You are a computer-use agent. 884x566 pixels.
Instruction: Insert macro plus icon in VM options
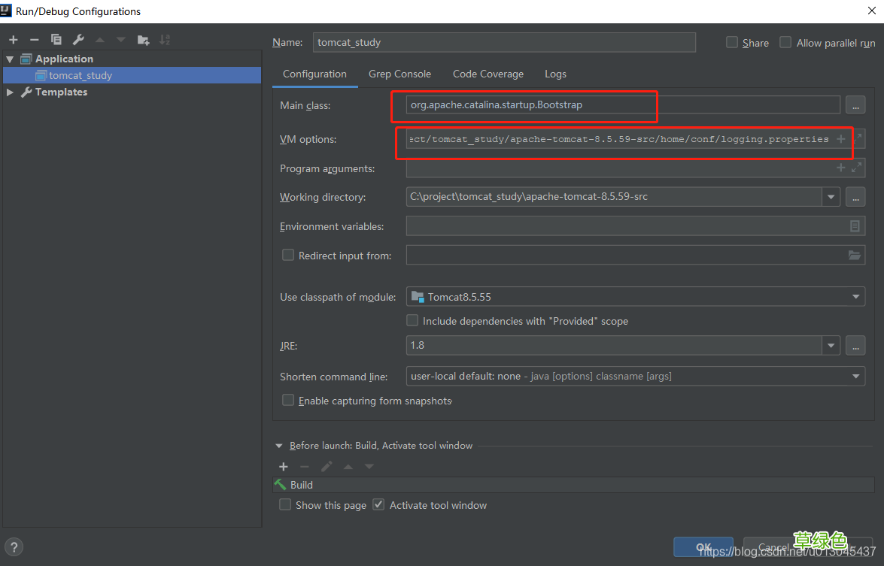pyautogui.click(x=840, y=138)
